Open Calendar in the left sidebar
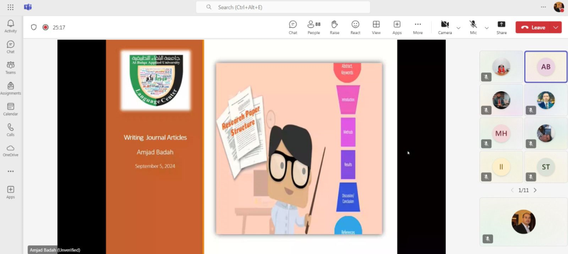This screenshot has height=254, width=568. click(x=10, y=109)
